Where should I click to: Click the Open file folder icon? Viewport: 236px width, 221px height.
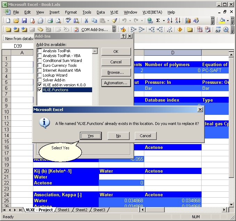[16, 21]
